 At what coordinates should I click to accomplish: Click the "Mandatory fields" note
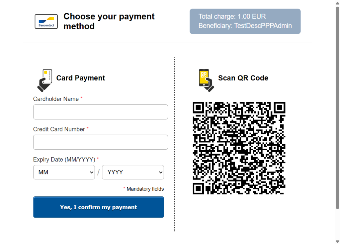[x=145, y=189]
